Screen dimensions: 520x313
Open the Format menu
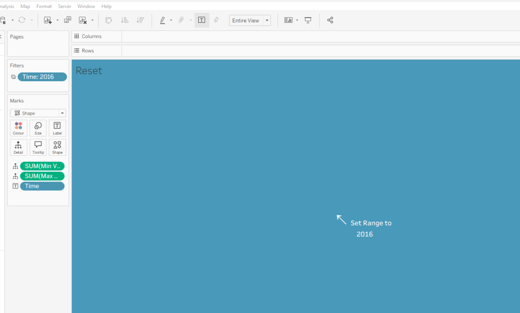point(44,6)
